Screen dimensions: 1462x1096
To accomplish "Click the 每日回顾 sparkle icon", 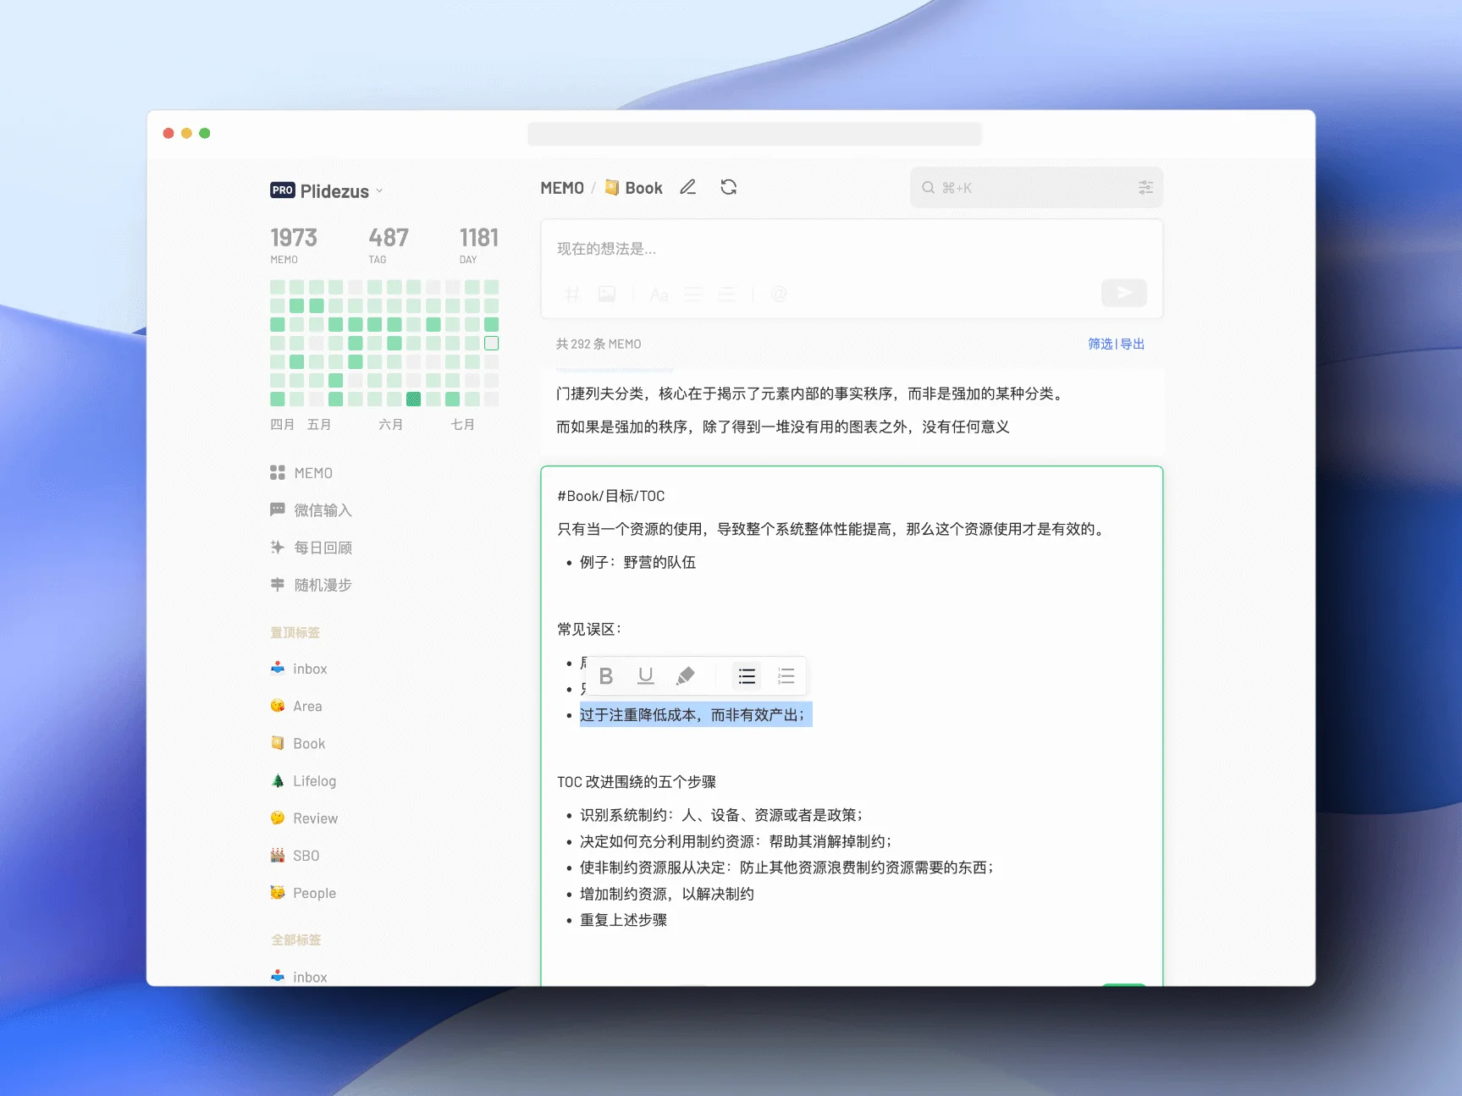I will (278, 547).
